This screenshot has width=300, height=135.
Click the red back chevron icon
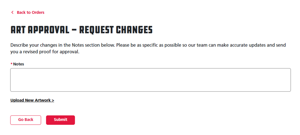tap(12, 13)
